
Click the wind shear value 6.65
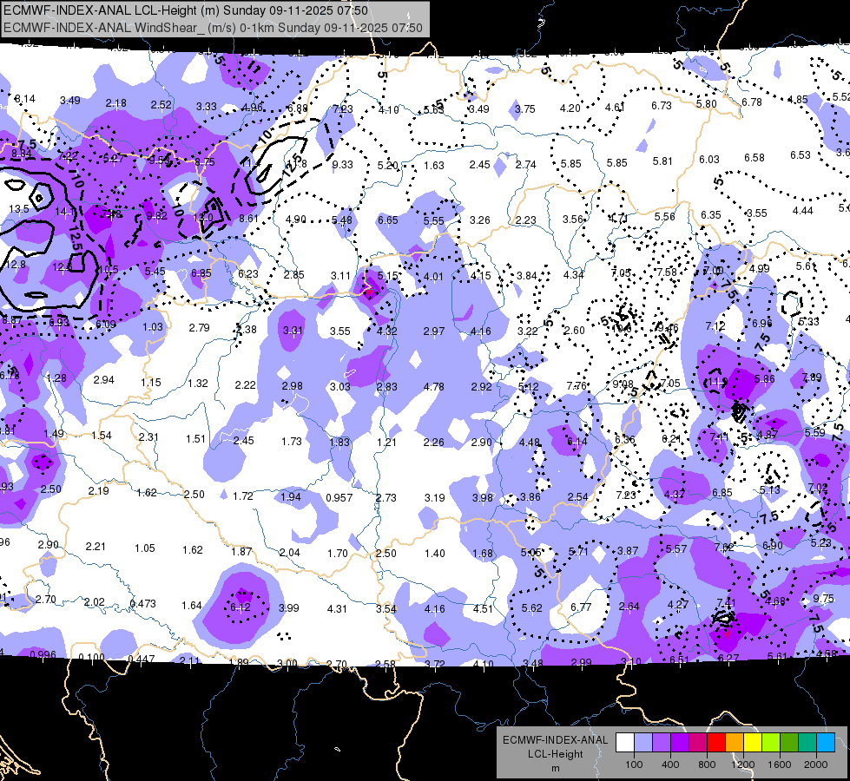pyautogui.click(x=387, y=220)
